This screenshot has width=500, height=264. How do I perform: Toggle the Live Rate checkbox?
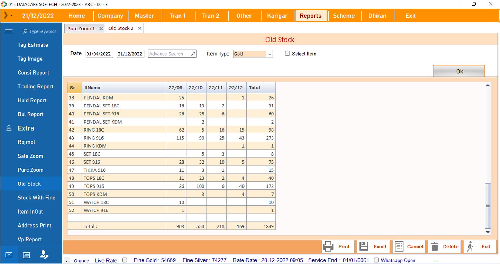(125, 260)
